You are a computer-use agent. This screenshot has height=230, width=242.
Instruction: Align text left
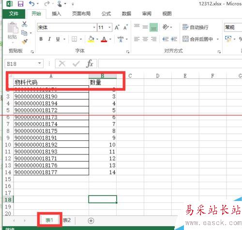click(x=137, y=39)
